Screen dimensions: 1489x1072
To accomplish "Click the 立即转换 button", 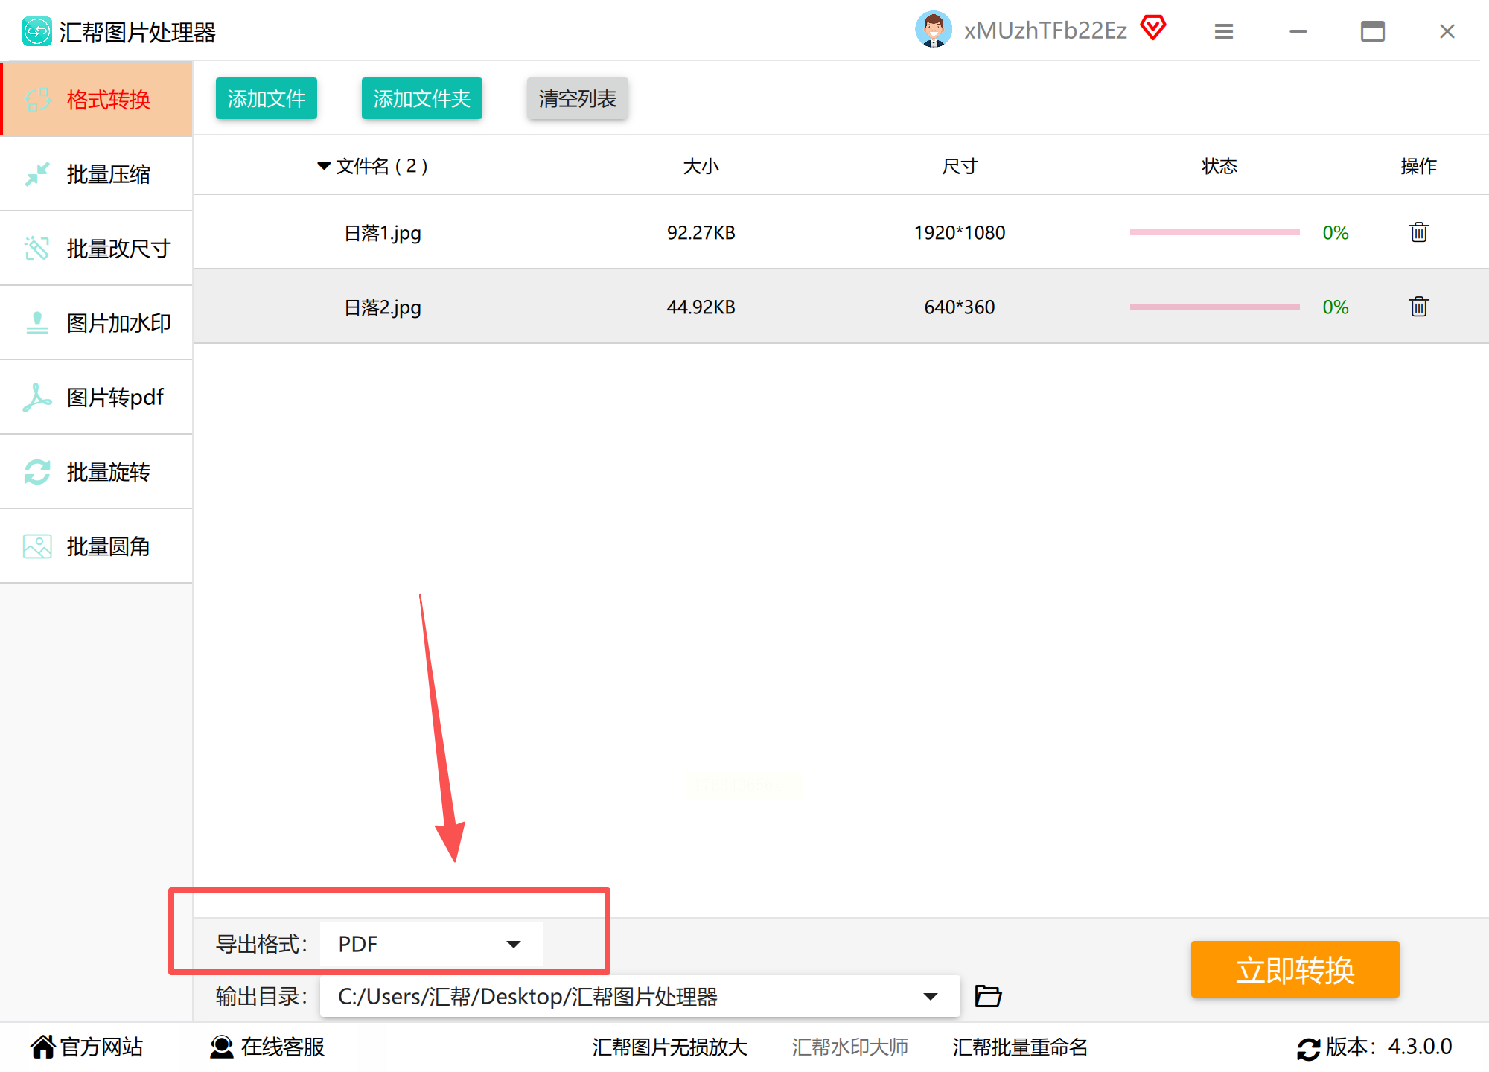I will (1295, 969).
